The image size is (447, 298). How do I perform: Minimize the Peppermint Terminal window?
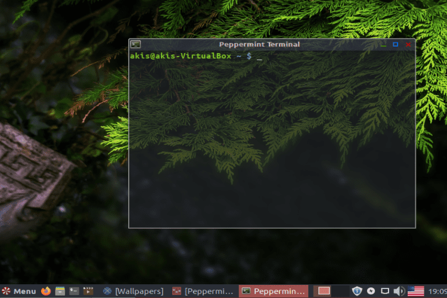click(x=383, y=45)
